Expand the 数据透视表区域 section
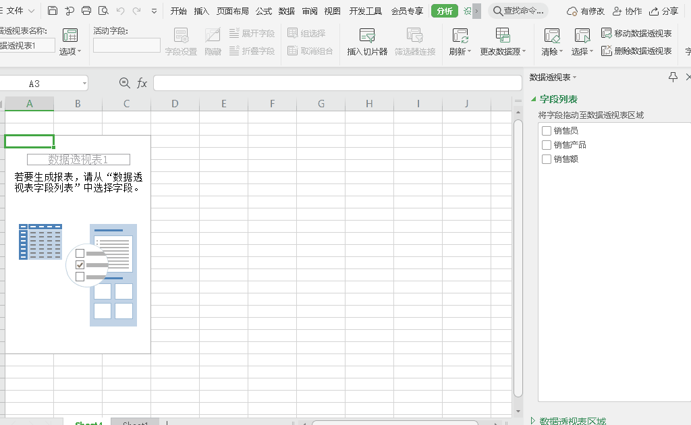Viewport: 691px width, 425px height. tap(533, 421)
